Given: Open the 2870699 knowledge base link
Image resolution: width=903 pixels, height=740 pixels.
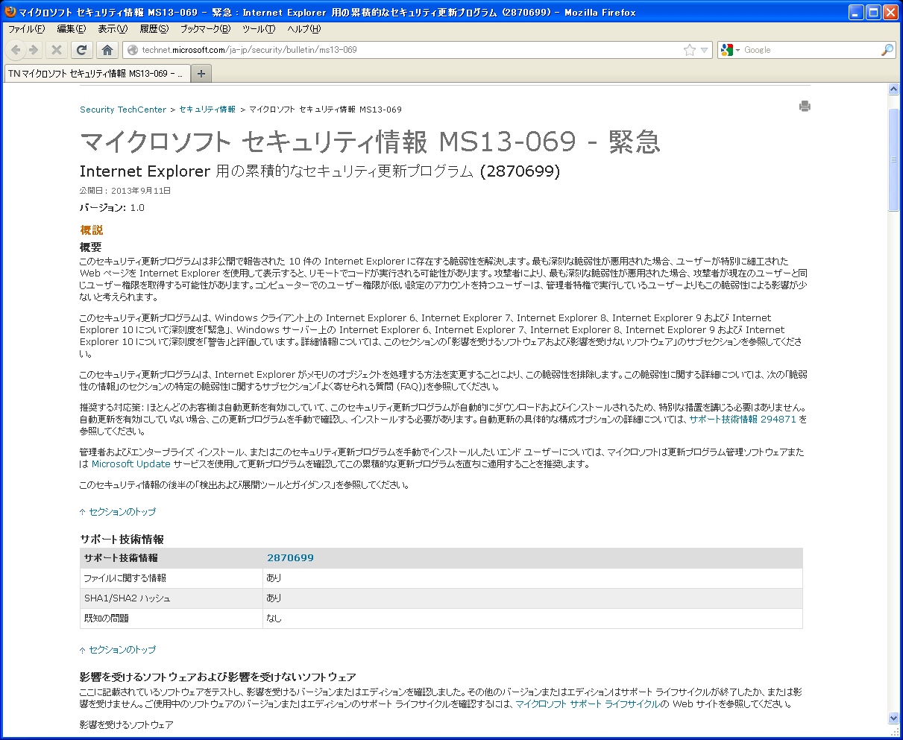Looking at the screenshot, I should tap(290, 558).
